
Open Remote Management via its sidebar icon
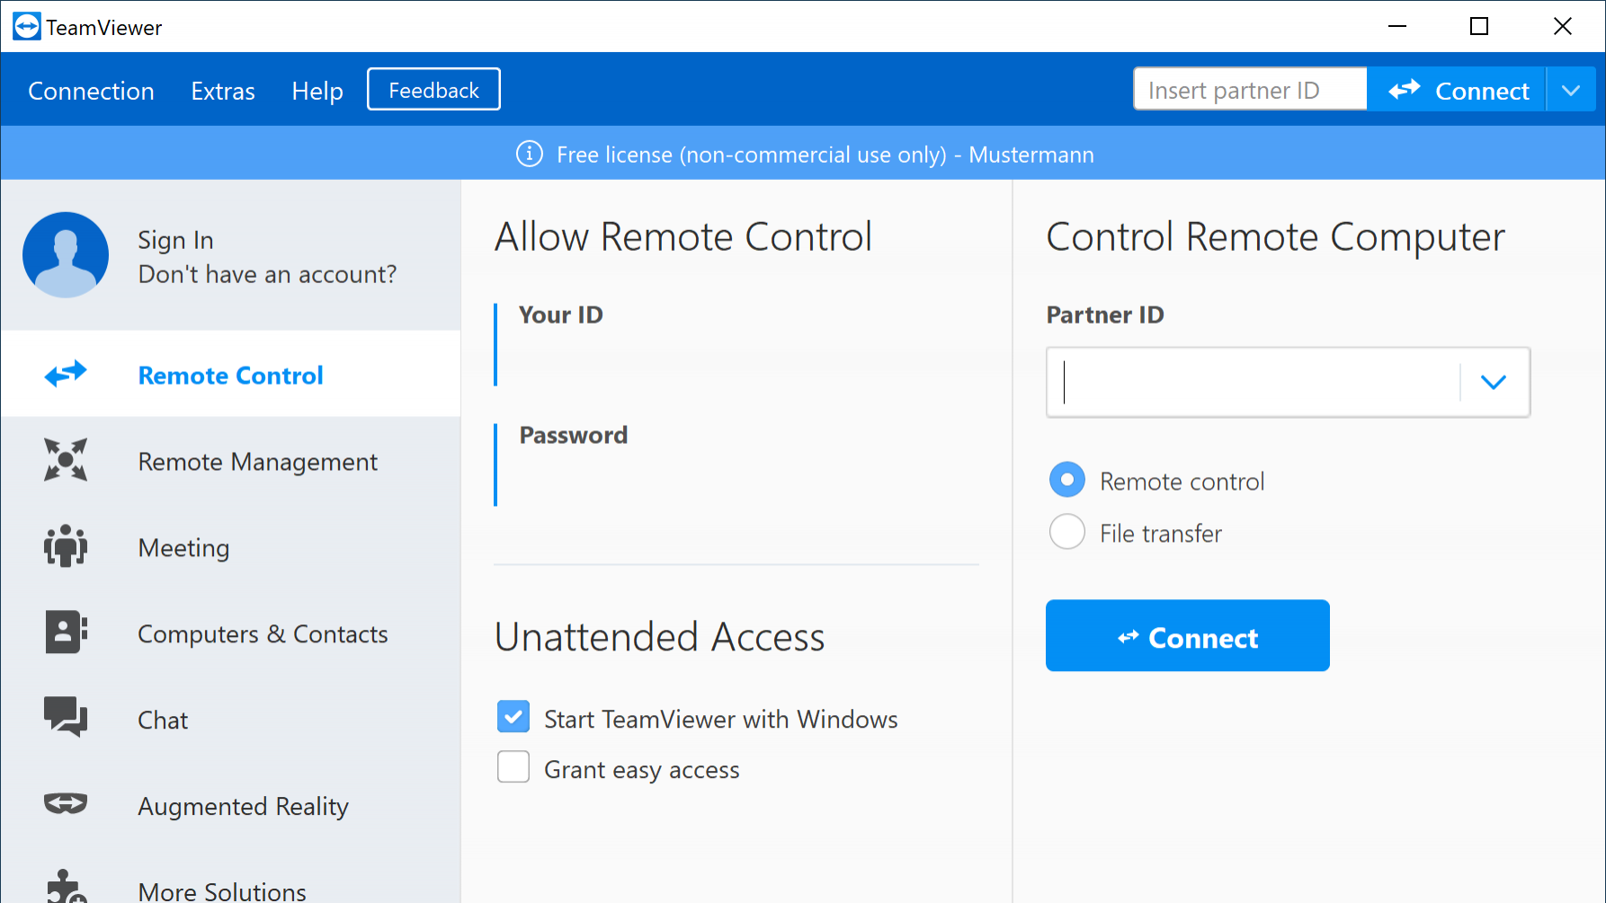[x=66, y=460]
